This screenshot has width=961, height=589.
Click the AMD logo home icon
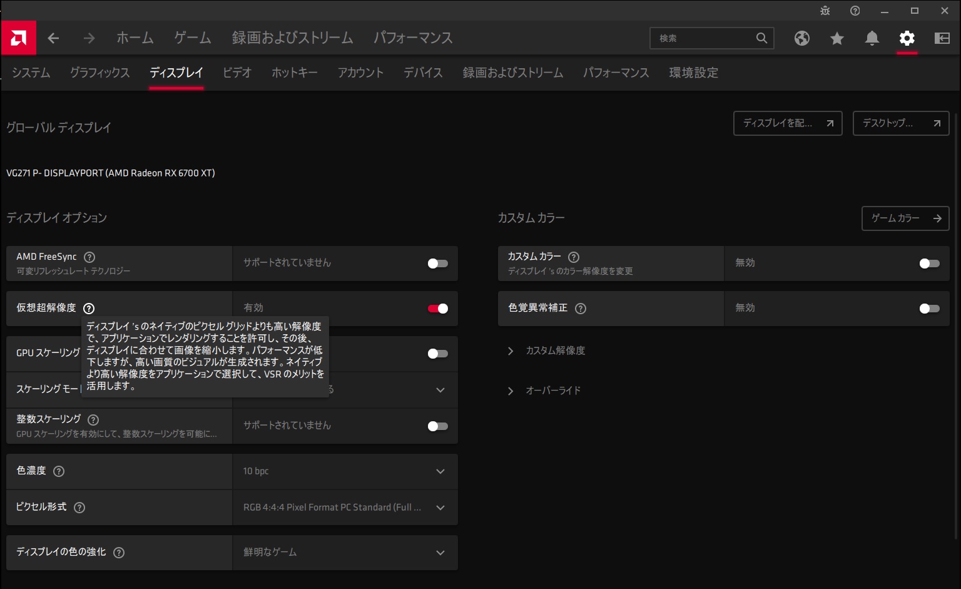[x=19, y=38]
